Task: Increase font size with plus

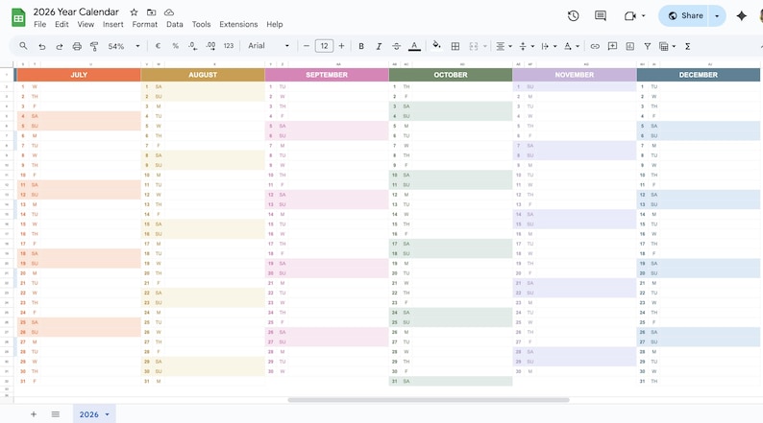Action: [341, 46]
